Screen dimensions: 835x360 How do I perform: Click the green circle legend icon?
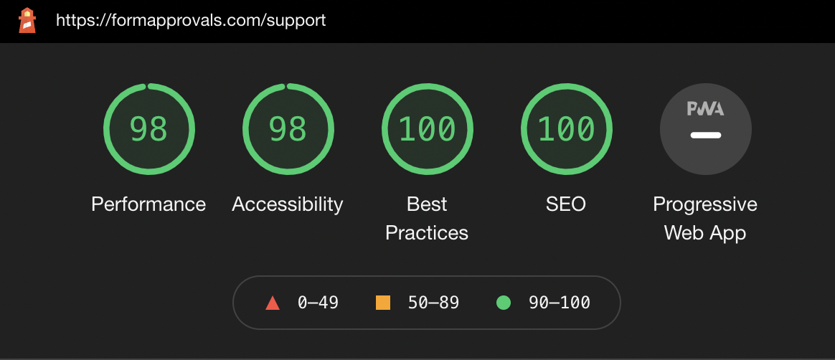click(x=504, y=303)
